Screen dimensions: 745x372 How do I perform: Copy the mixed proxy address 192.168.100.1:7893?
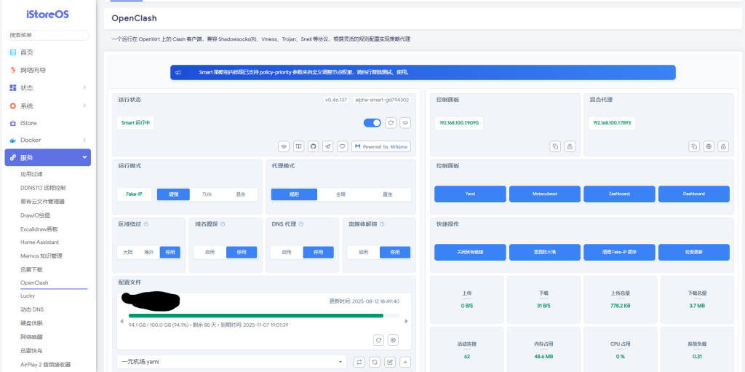(x=694, y=146)
